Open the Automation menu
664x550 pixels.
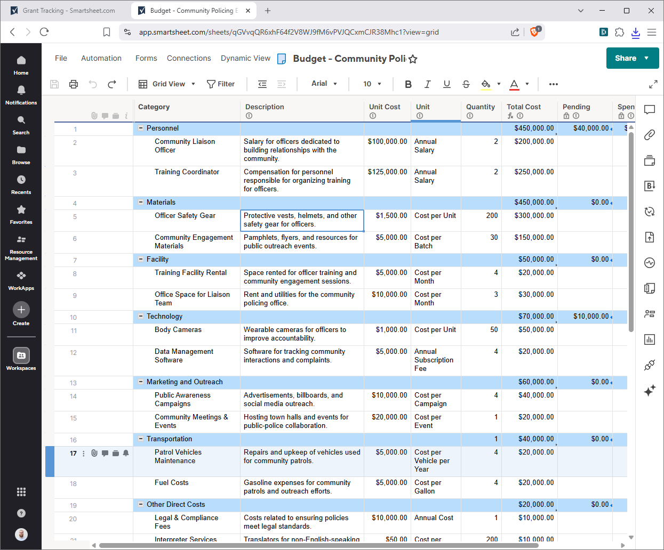101,58
